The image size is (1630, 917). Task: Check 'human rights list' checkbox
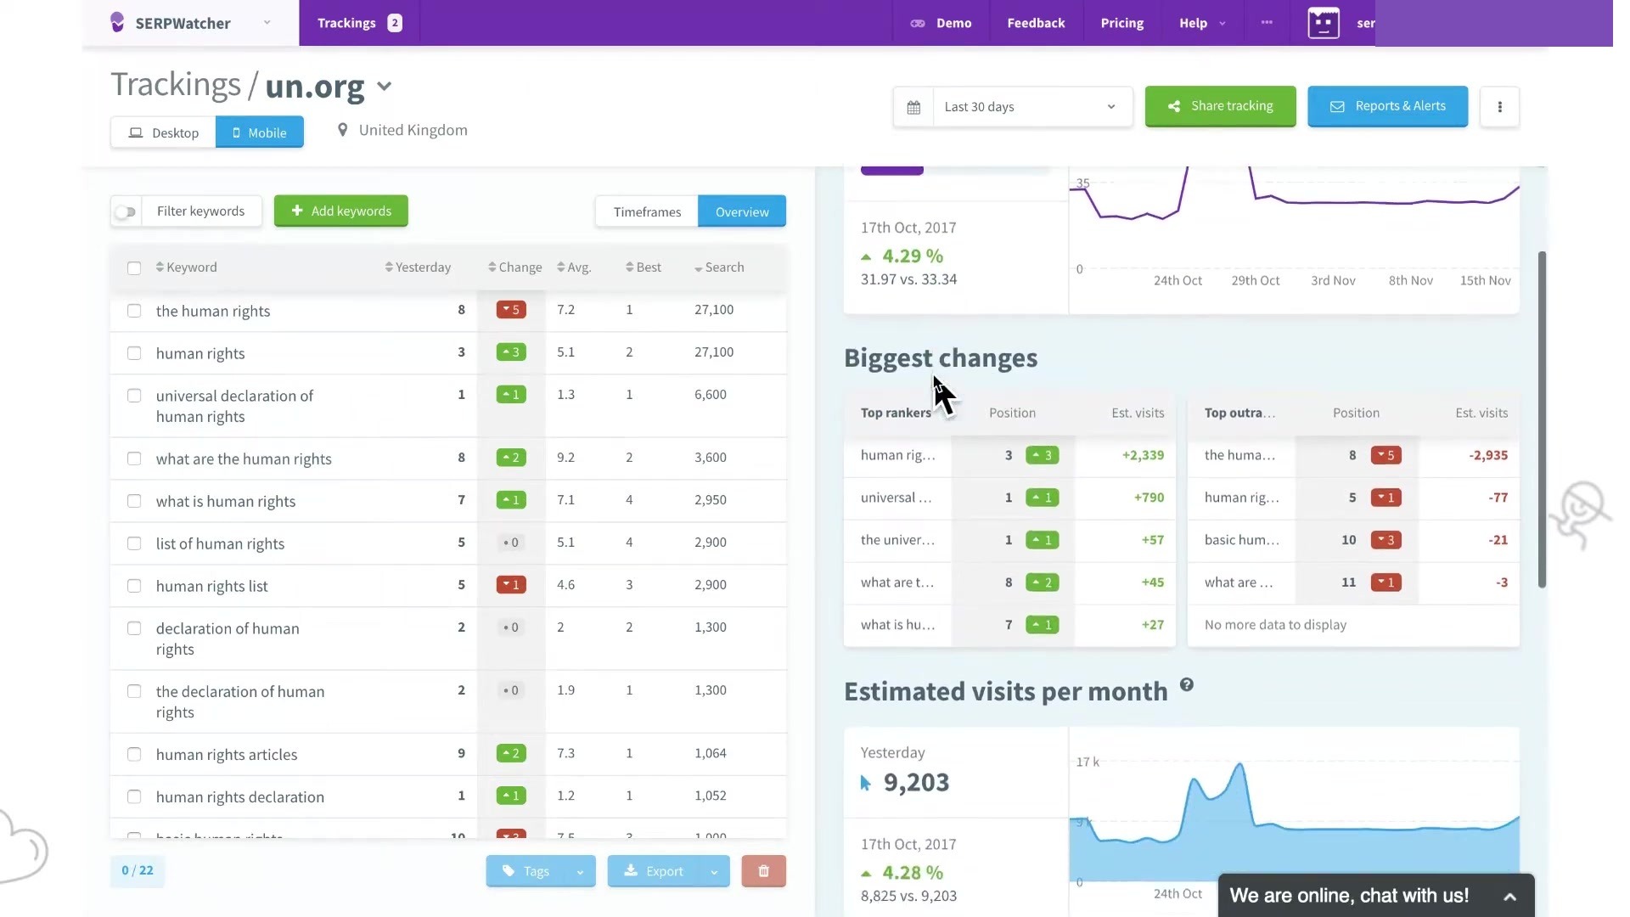coord(134,586)
